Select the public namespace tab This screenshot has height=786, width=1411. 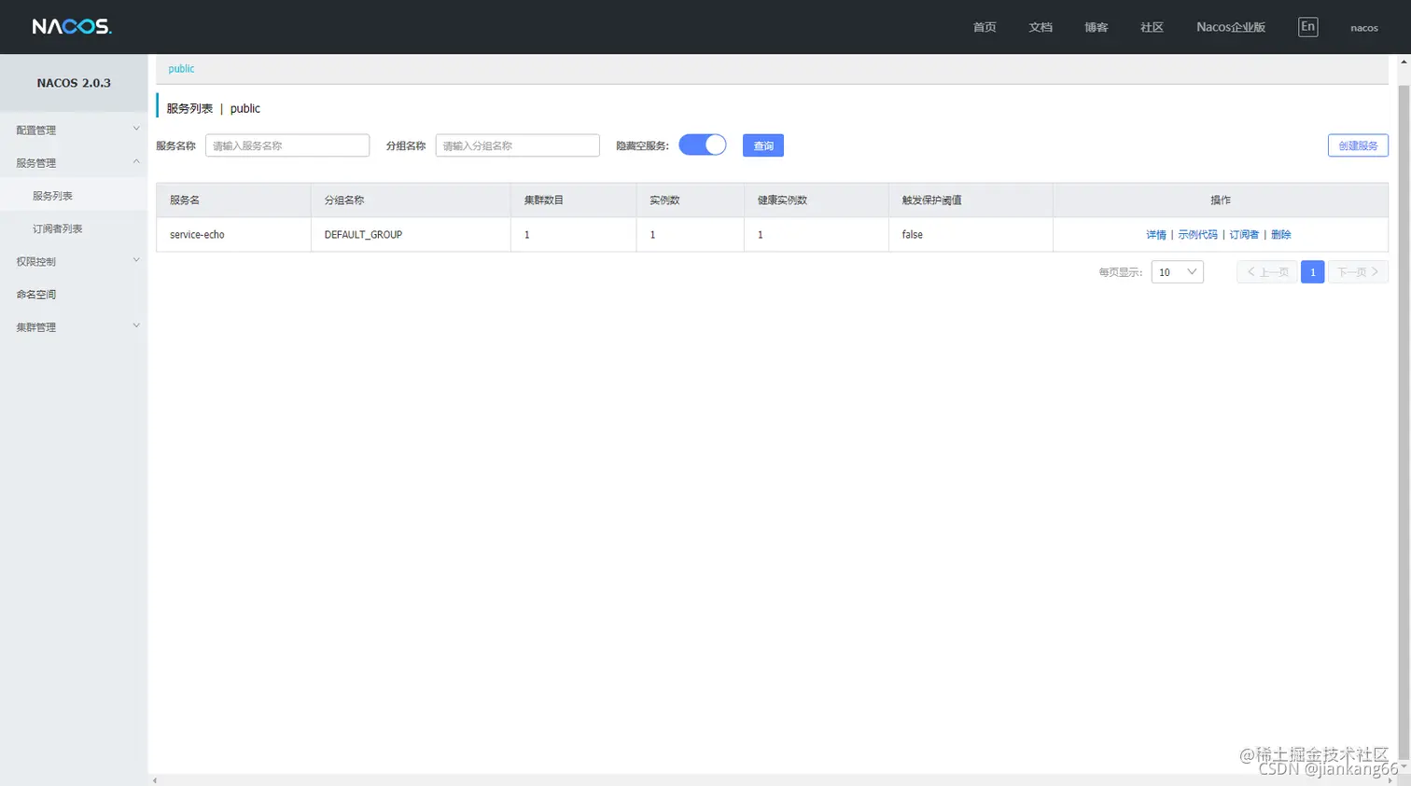coord(181,69)
